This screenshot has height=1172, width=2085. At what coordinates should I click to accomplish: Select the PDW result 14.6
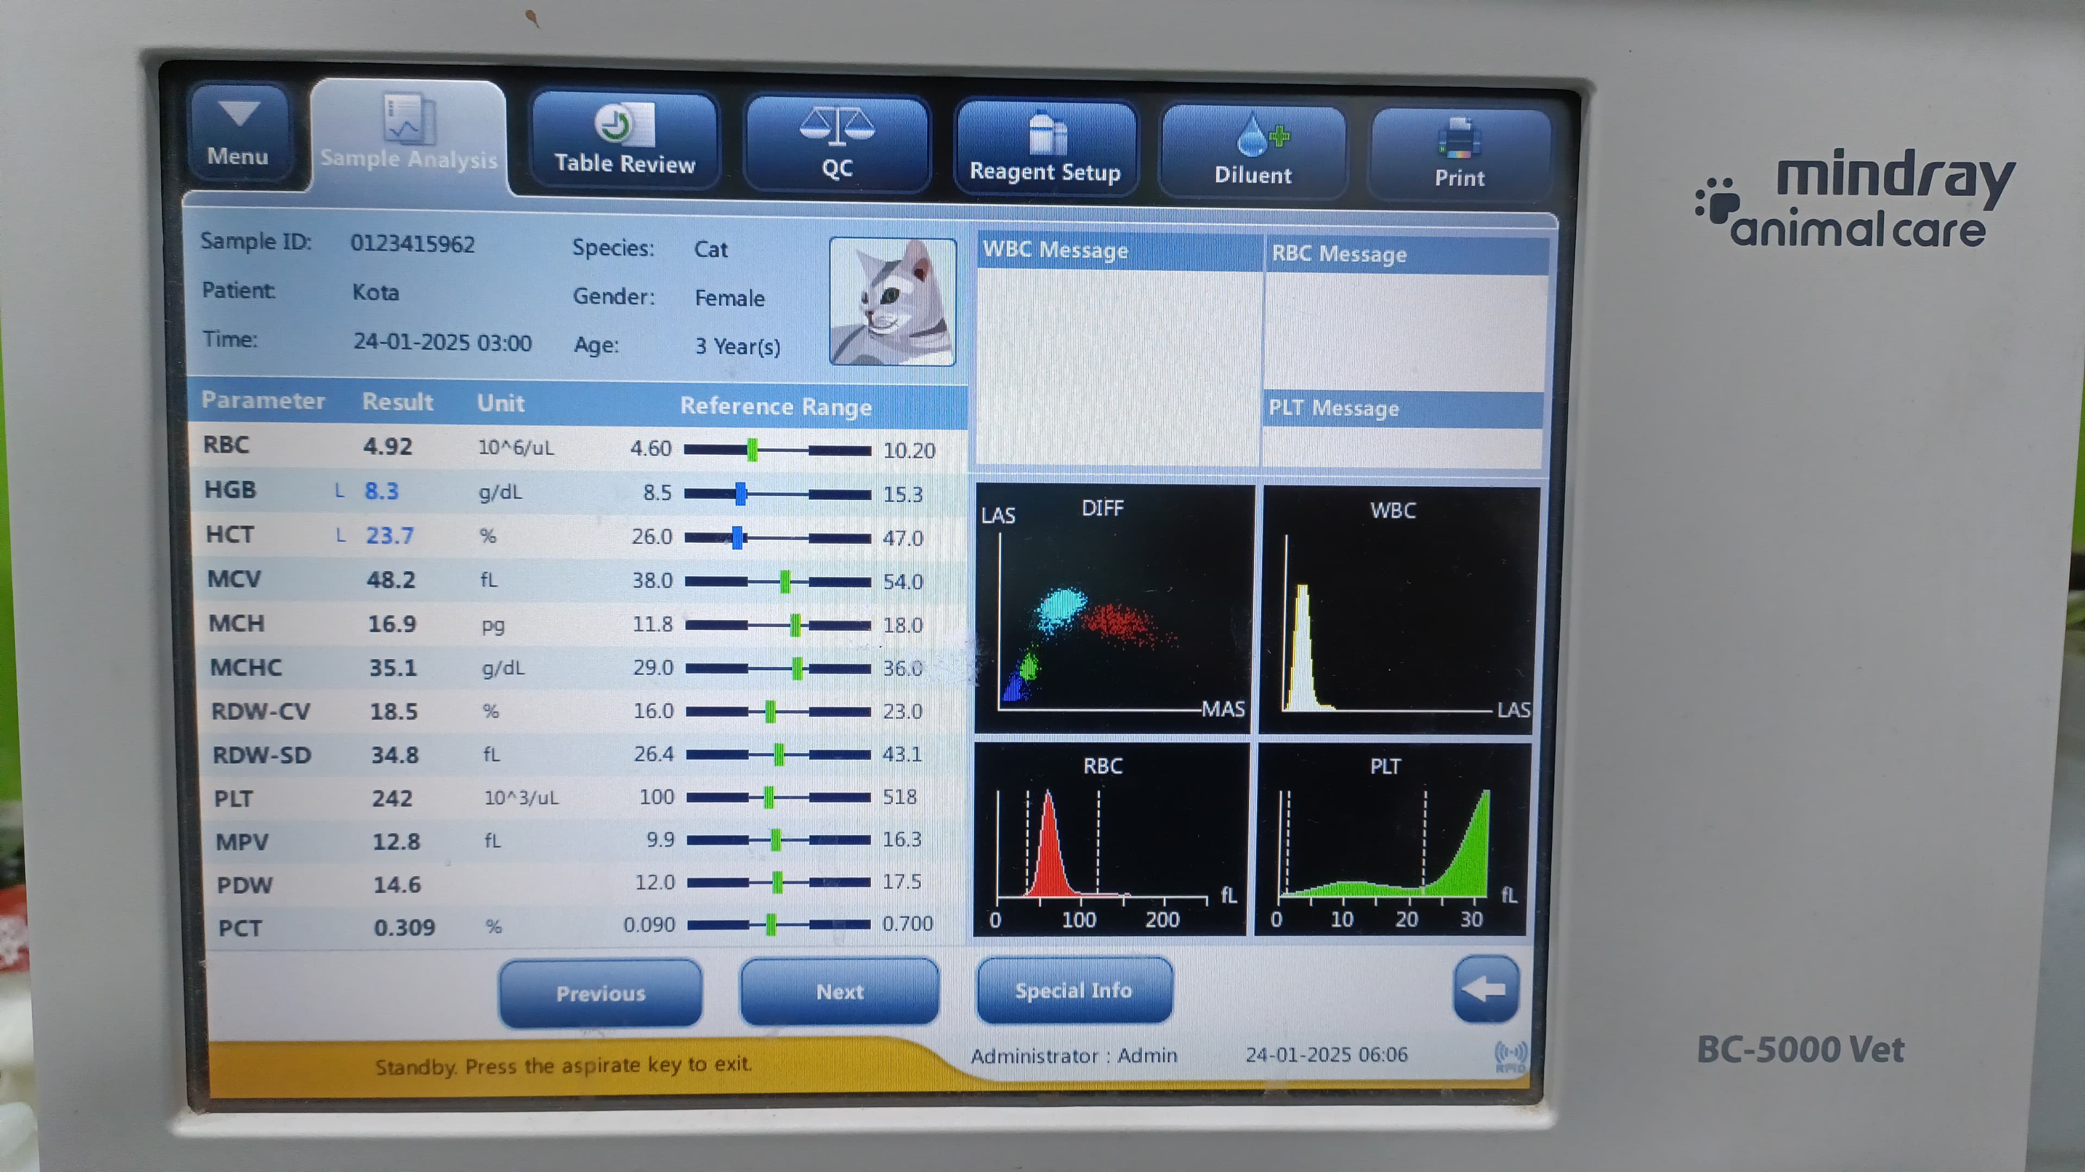[396, 884]
